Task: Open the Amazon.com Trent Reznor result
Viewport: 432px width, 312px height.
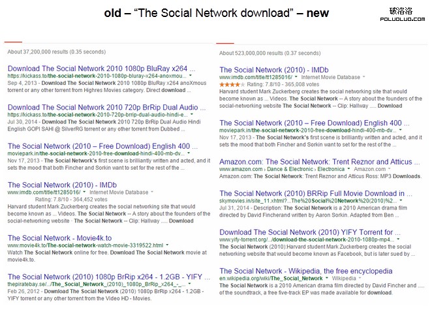Action: [313, 161]
